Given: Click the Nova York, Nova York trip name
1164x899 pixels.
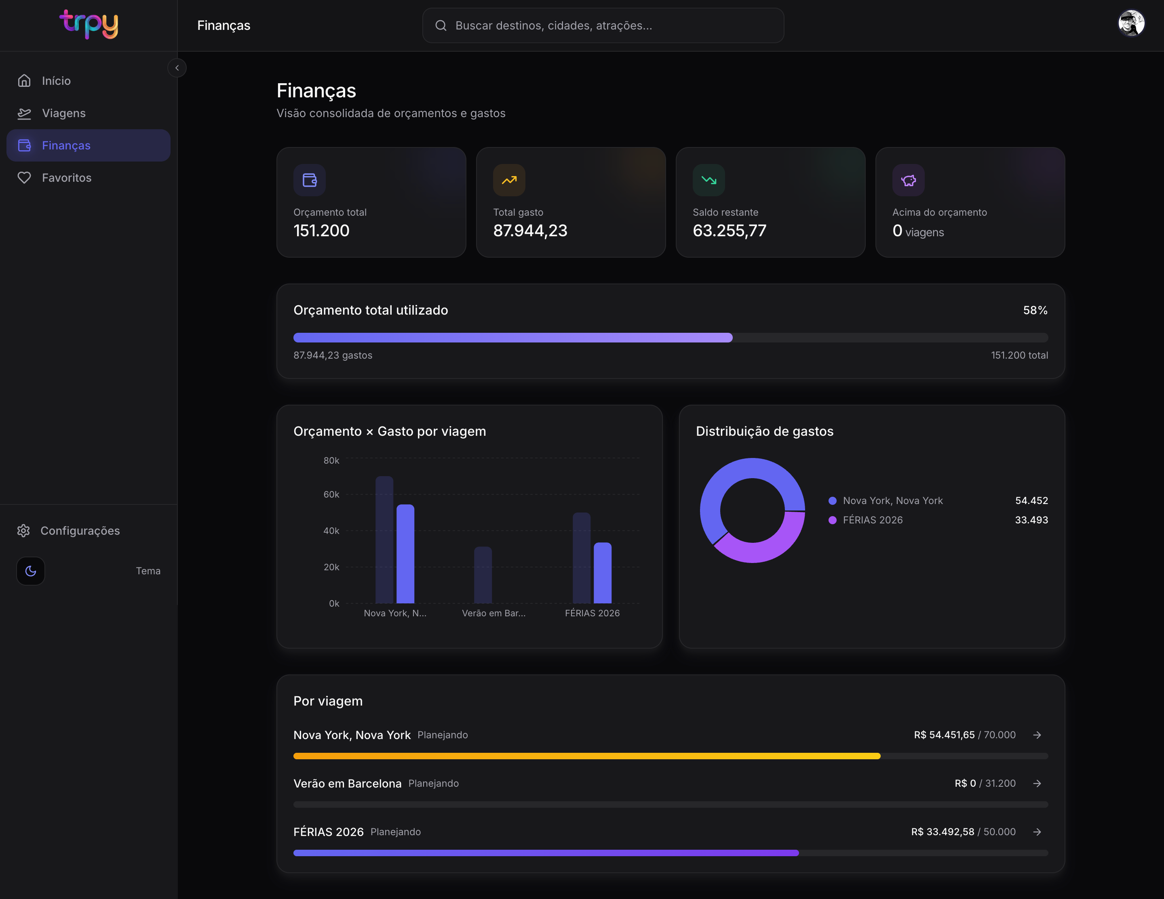Looking at the screenshot, I should (352, 735).
